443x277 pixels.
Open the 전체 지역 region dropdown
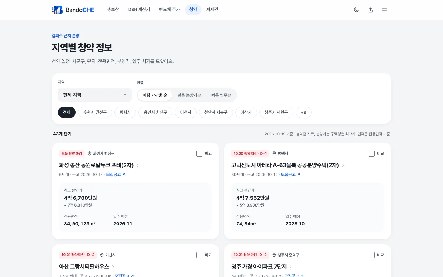tap(95, 95)
